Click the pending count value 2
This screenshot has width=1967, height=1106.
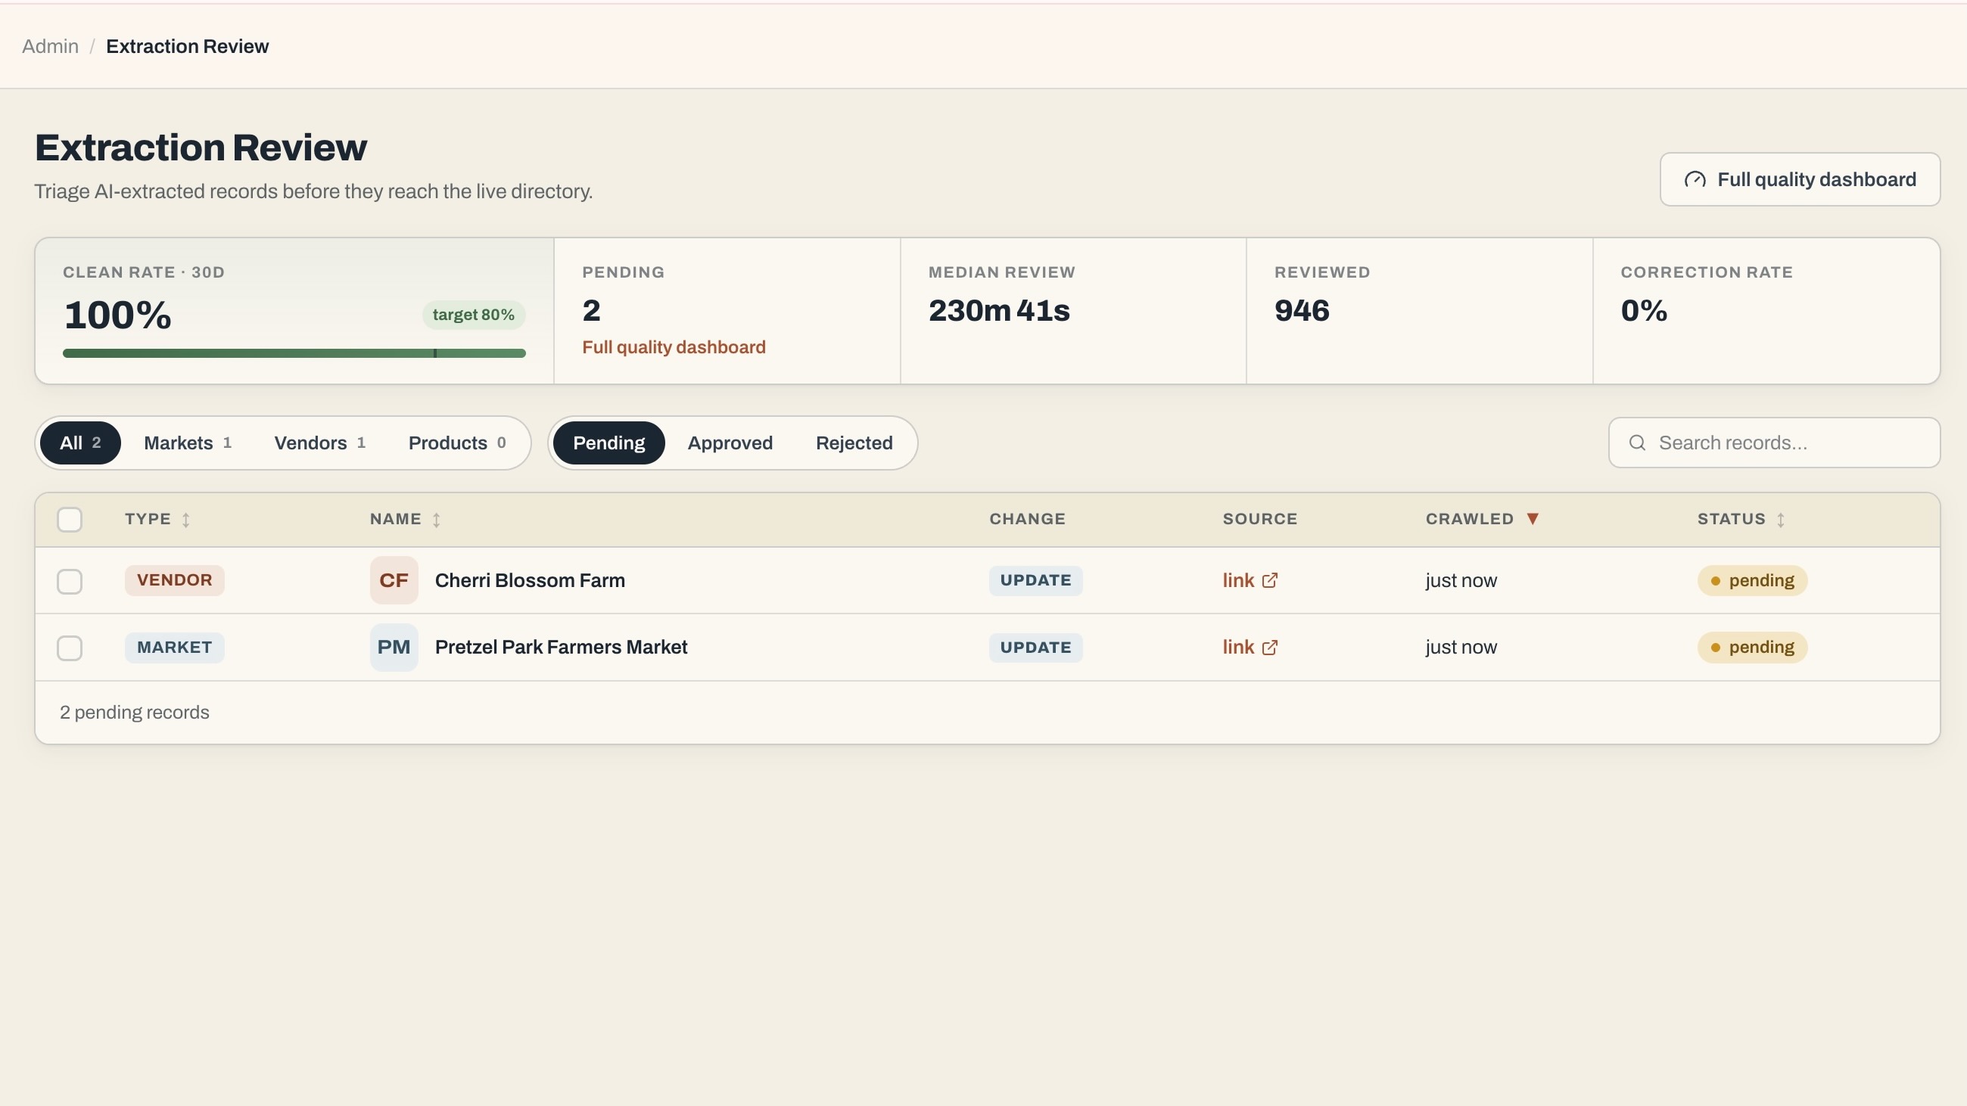pyautogui.click(x=591, y=311)
